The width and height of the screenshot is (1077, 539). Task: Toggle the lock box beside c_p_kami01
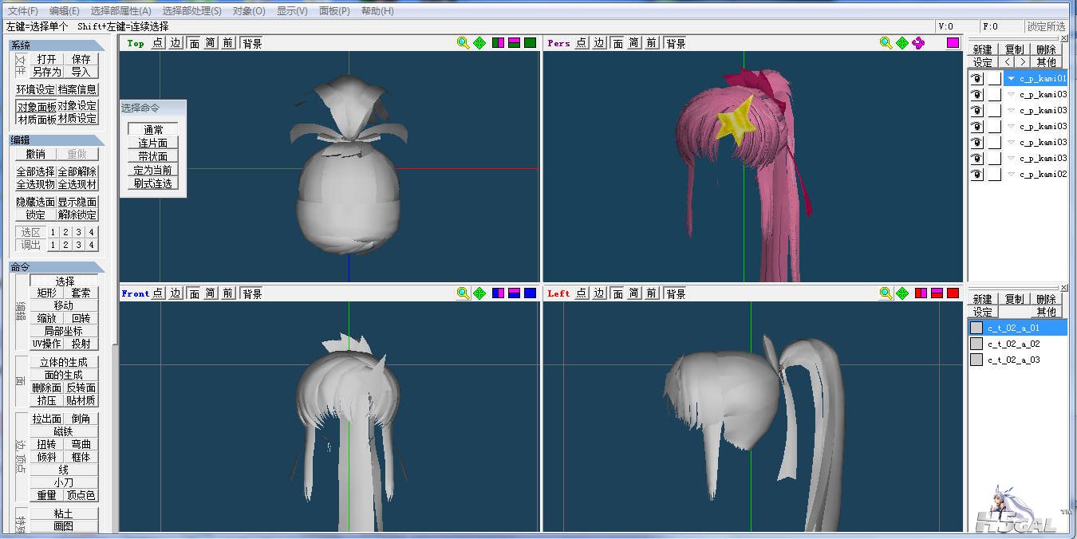(994, 78)
